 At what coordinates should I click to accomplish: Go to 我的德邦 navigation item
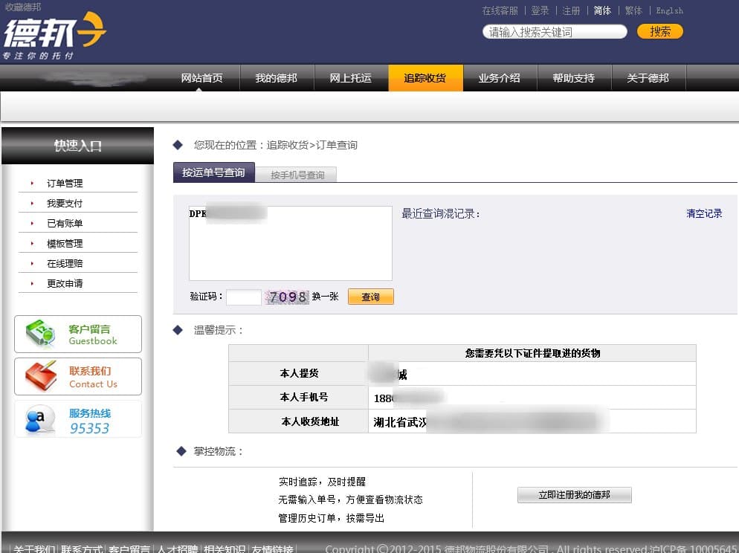[x=276, y=78]
